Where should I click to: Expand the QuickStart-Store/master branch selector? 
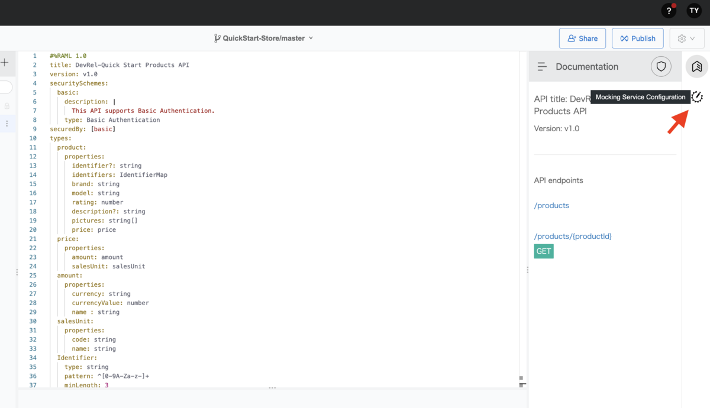click(x=264, y=37)
